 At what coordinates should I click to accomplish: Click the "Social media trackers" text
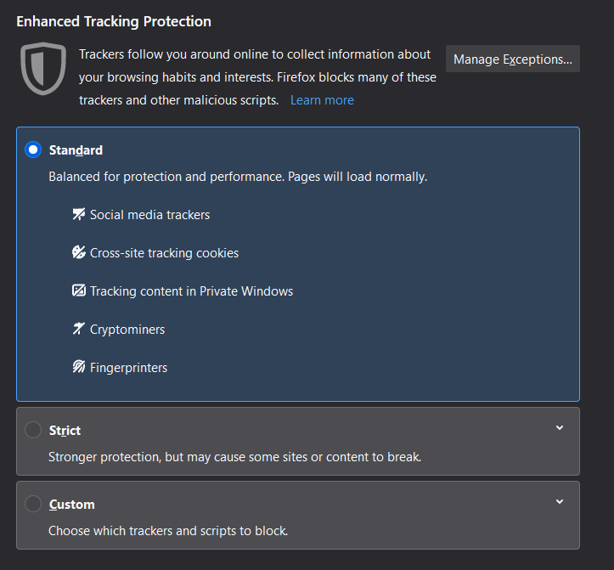[149, 215]
